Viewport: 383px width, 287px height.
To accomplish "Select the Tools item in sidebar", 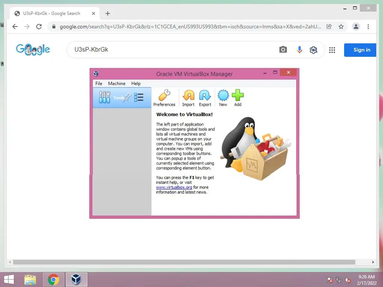I will click(122, 98).
